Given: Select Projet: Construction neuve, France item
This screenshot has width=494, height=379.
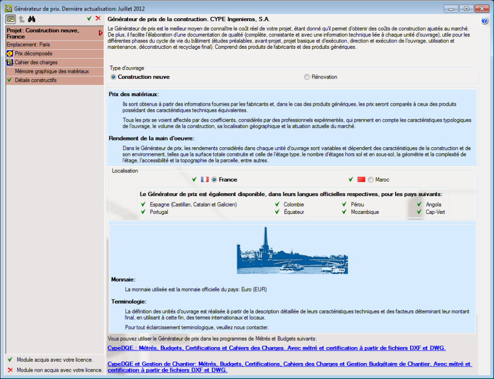Looking at the screenshot, I should point(55,33).
